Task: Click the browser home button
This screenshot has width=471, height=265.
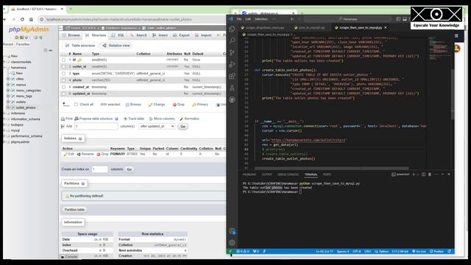Action: click(x=31, y=19)
